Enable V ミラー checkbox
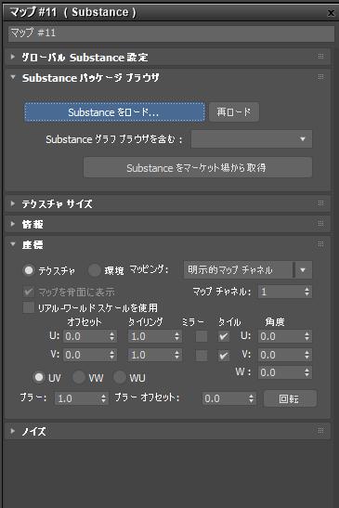Viewport: 339px width, 508px height. coord(202,356)
